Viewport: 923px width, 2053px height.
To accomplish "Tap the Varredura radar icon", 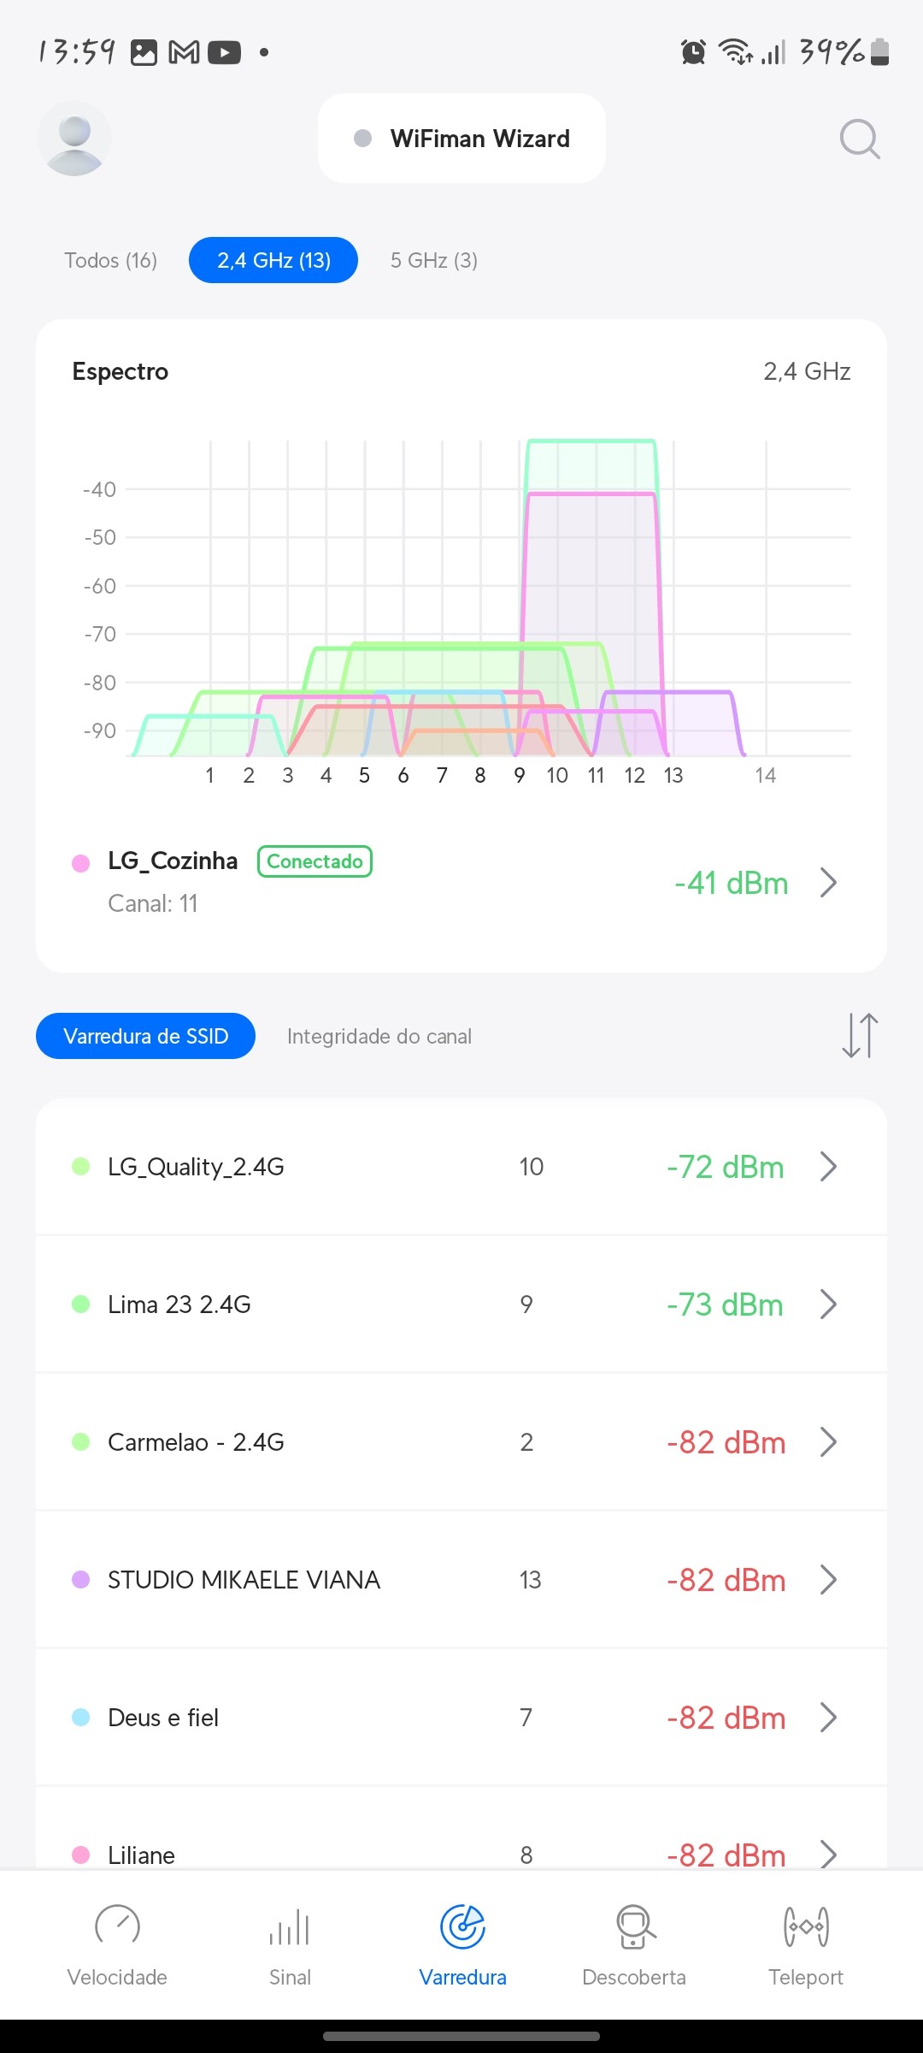I will click(462, 1926).
